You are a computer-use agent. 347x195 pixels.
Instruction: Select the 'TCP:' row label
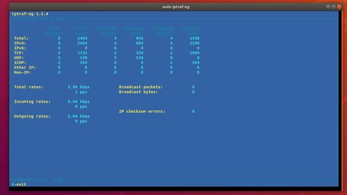click(19, 53)
